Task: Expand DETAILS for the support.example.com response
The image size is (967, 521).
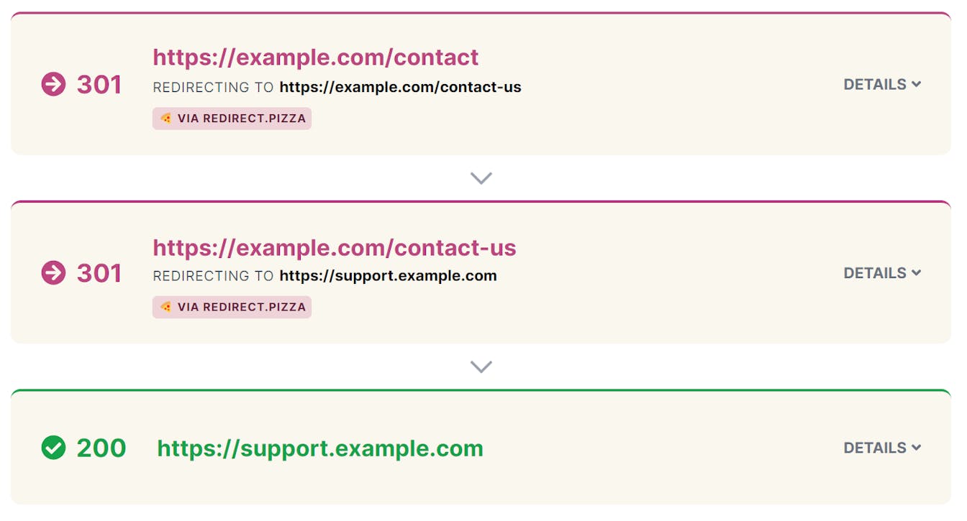Action: pos(882,448)
